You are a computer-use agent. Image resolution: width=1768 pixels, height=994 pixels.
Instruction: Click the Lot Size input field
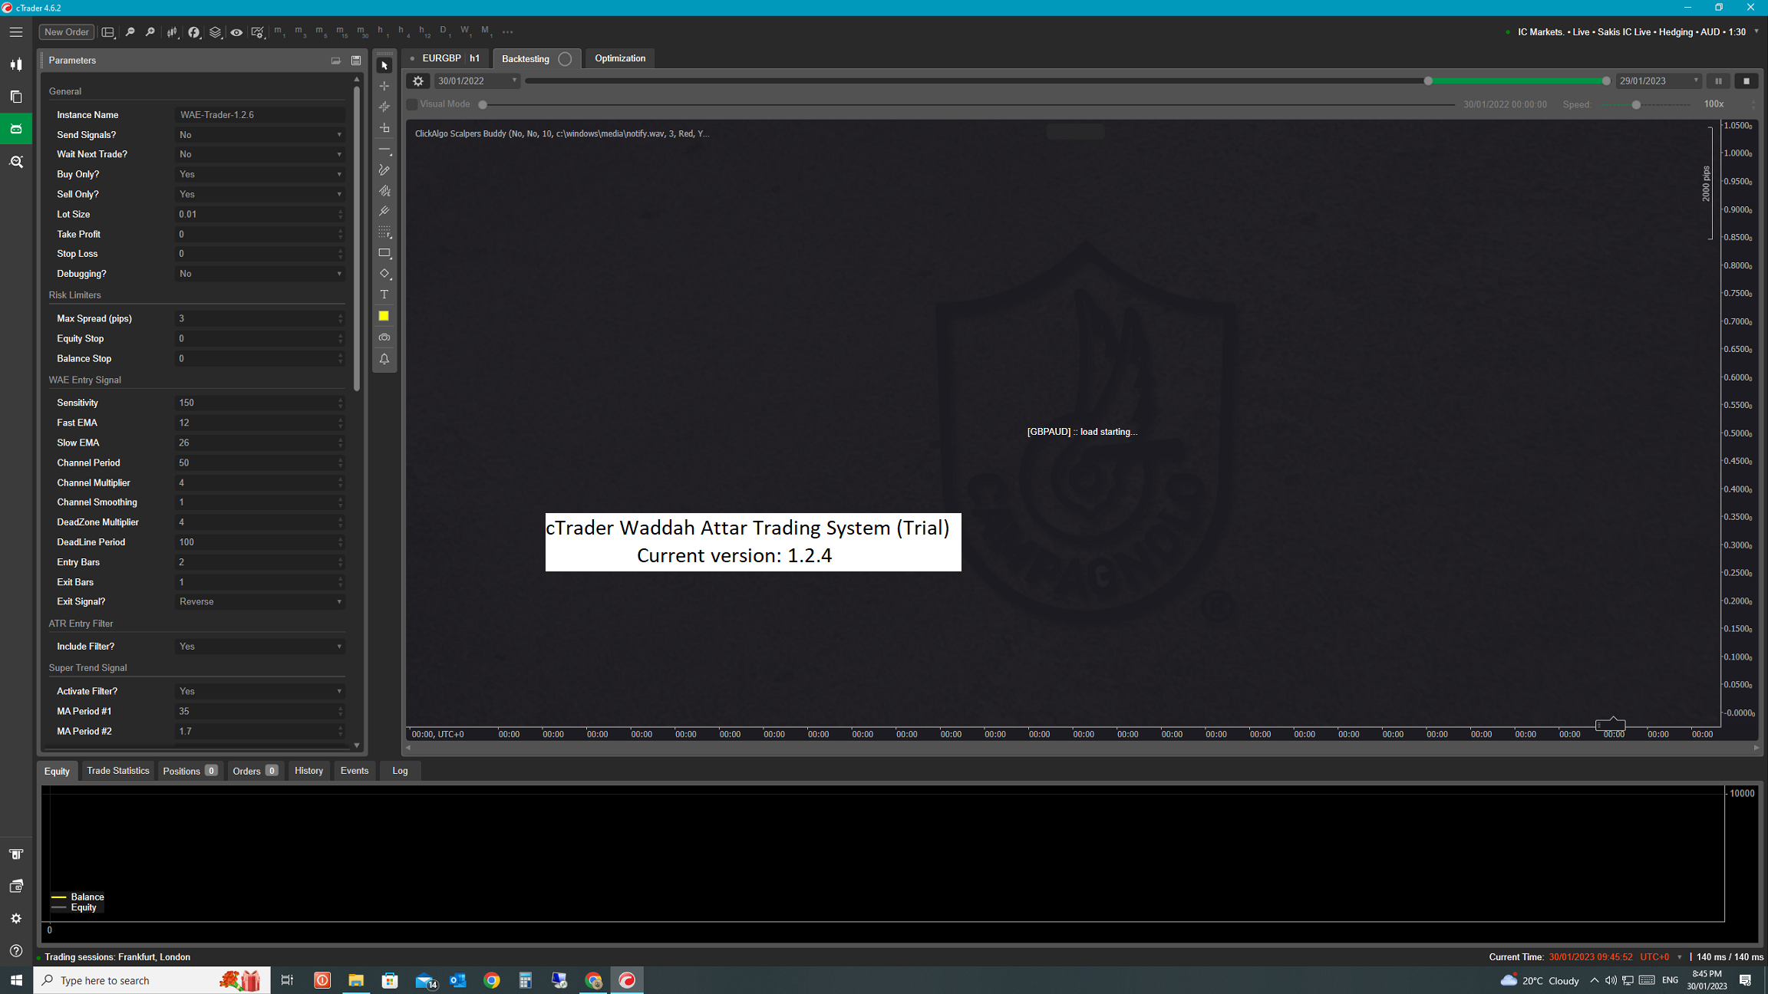coord(259,214)
